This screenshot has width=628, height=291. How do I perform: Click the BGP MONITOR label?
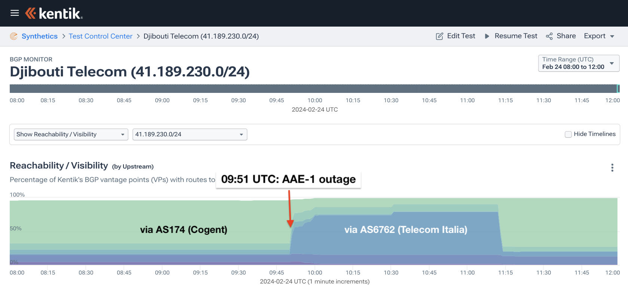click(x=31, y=59)
